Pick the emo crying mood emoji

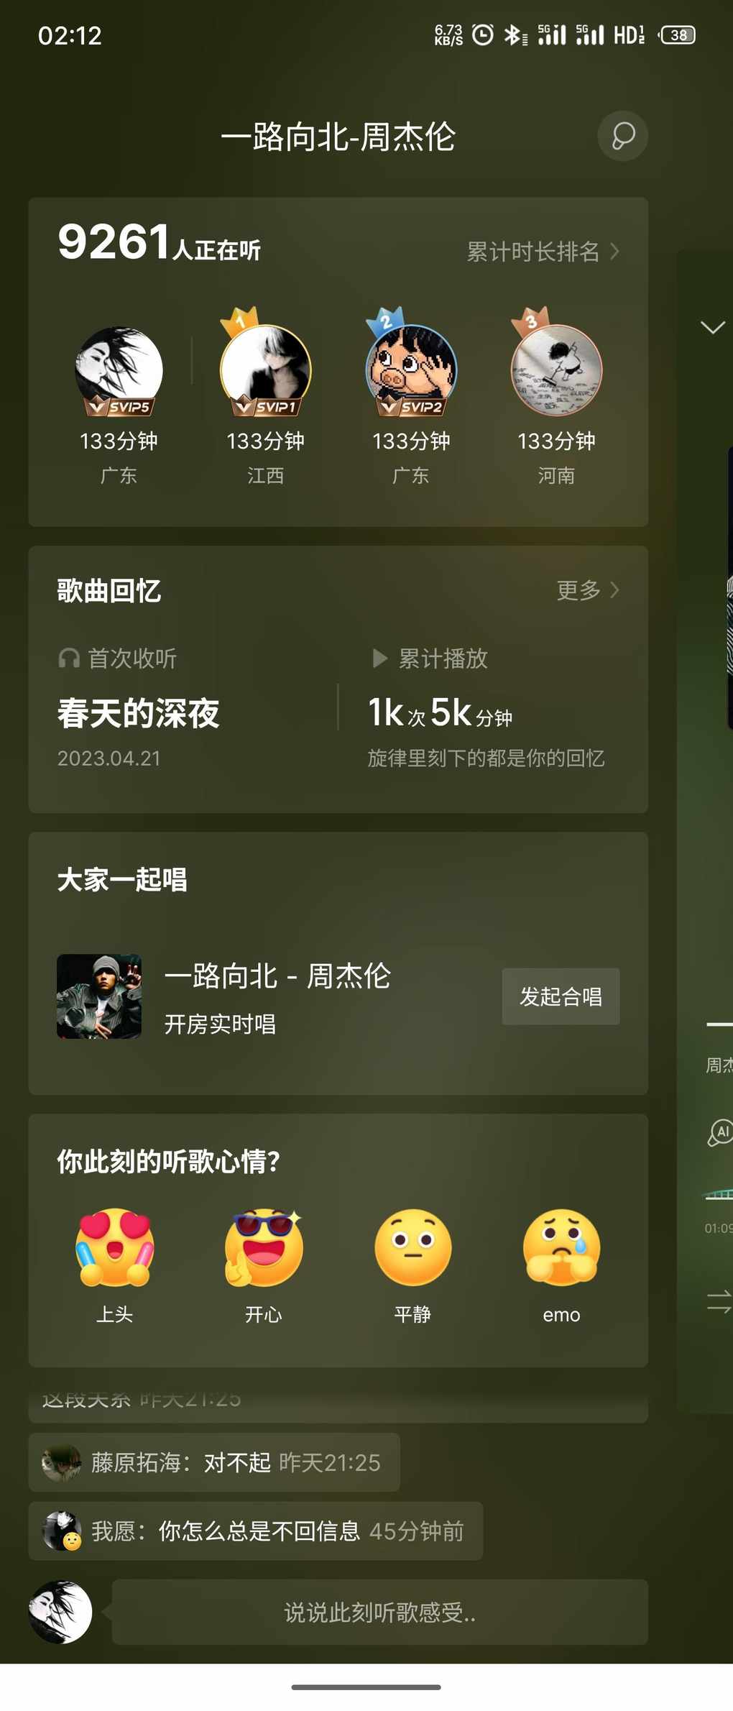point(561,1247)
